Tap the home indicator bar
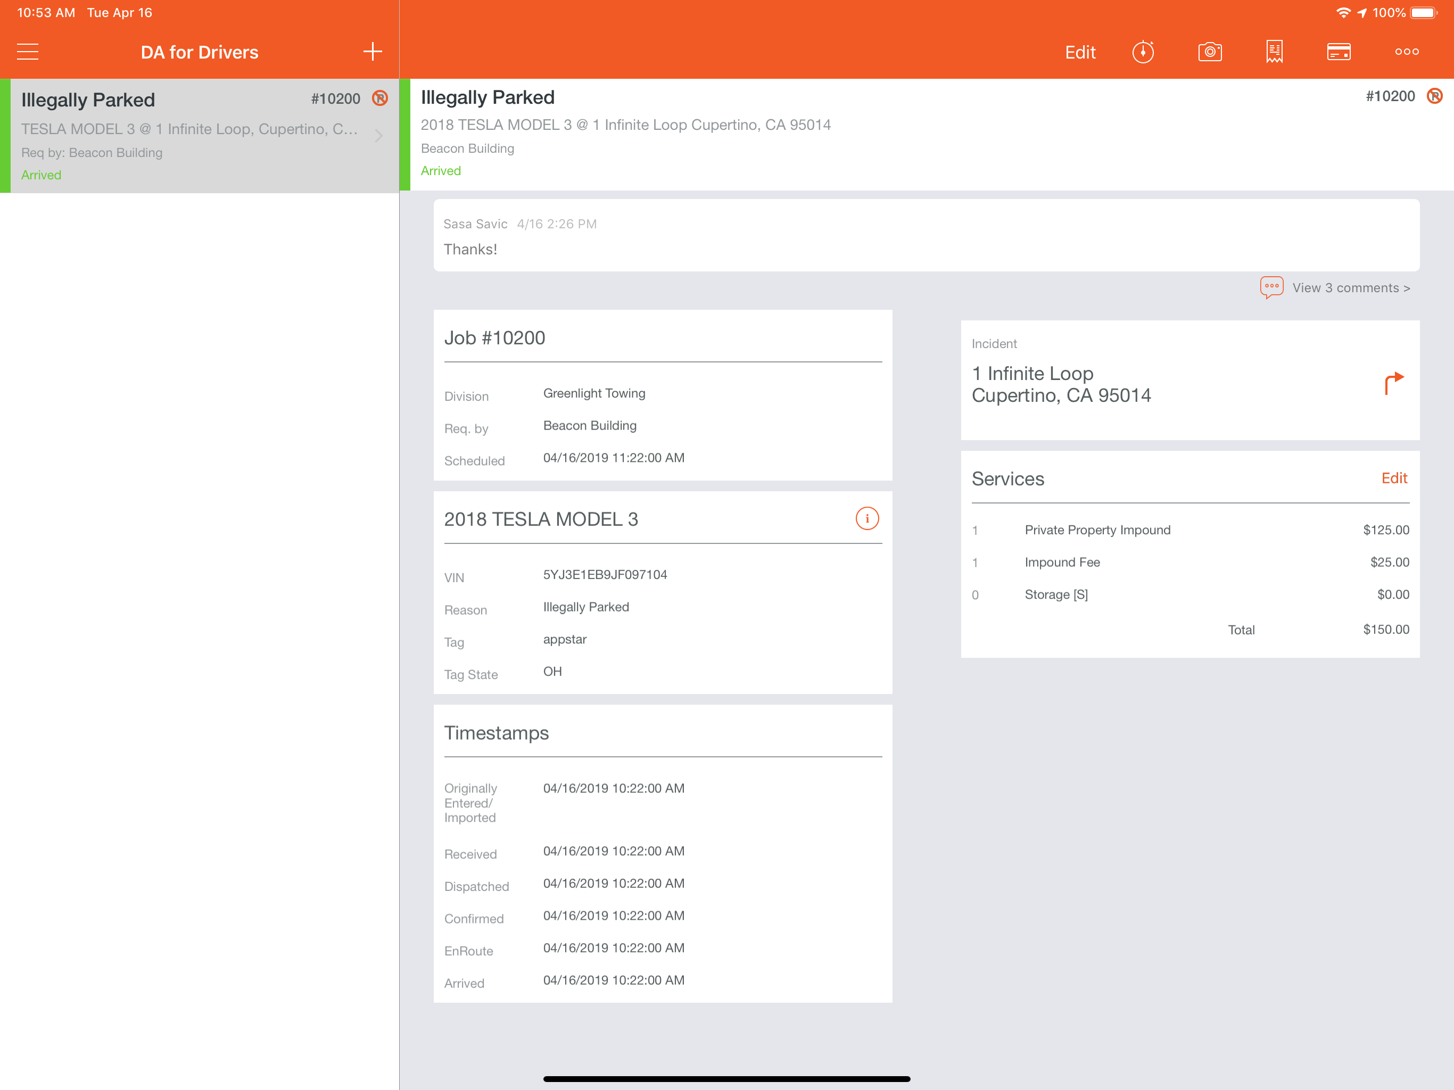 (726, 1078)
